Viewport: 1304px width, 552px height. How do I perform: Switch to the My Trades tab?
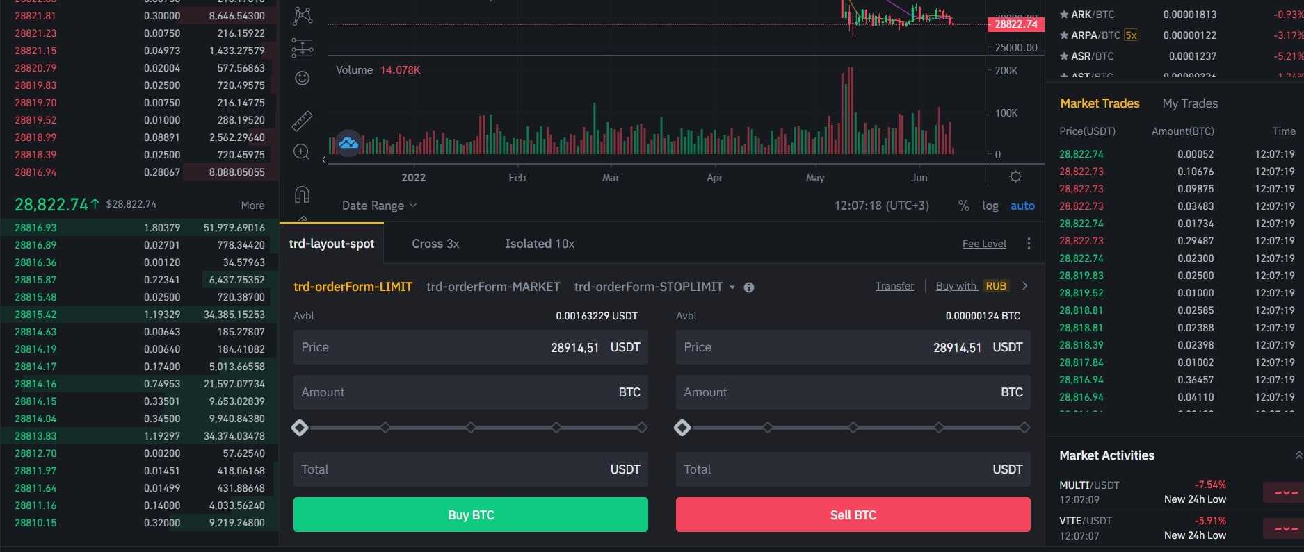point(1190,103)
